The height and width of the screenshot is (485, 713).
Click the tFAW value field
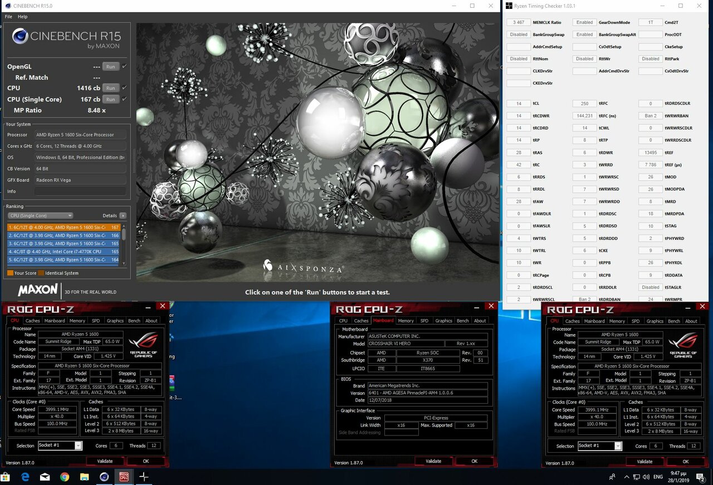coord(518,202)
